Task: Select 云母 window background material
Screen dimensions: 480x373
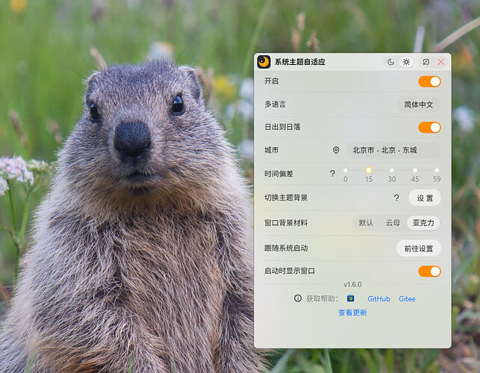Action: [393, 223]
